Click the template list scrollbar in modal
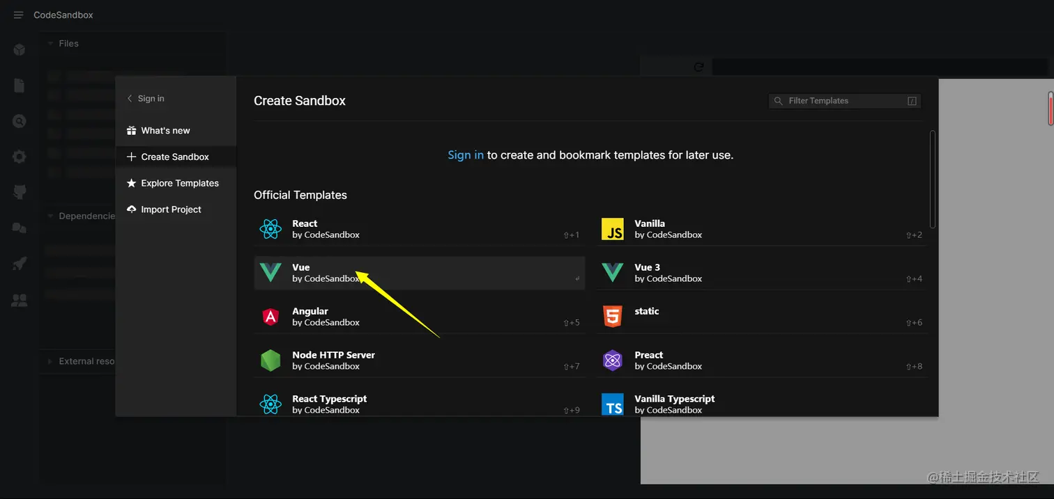The image size is (1054, 499). pyautogui.click(x=933, y=180)
